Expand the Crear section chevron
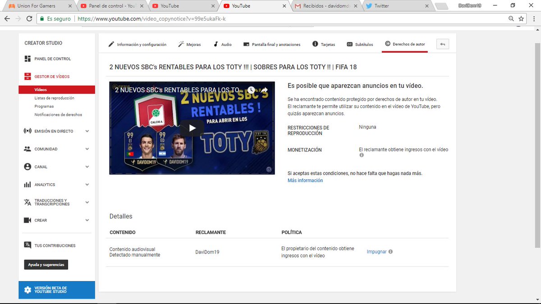Image resolution: width=541 pixels, height=304 pixels. pyautogui.click(x=87, y=220)
